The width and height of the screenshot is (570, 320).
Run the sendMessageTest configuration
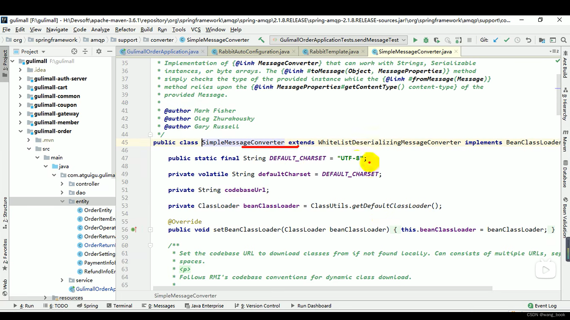pos(415,40)
